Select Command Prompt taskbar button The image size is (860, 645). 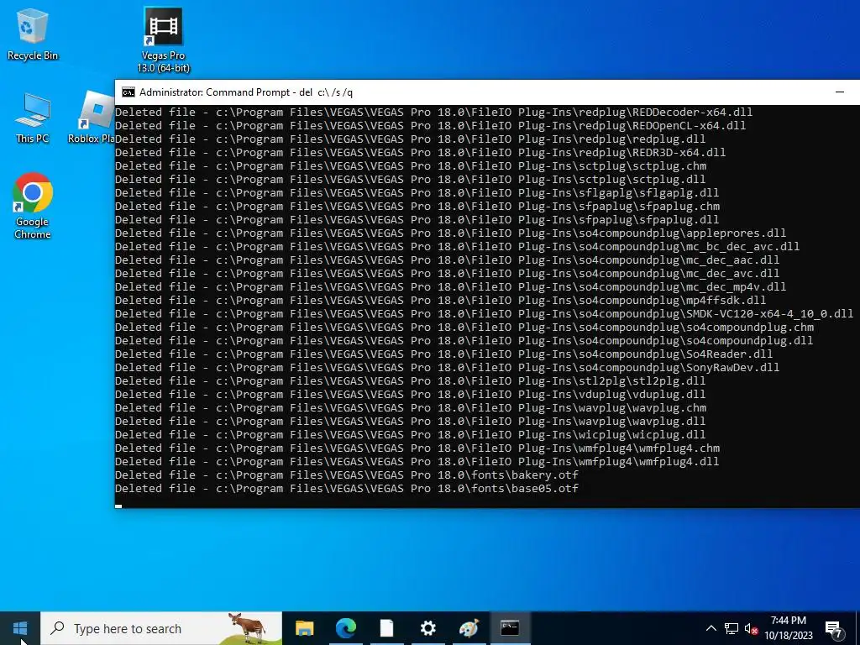pyautogui.click(x=510, y=628)
